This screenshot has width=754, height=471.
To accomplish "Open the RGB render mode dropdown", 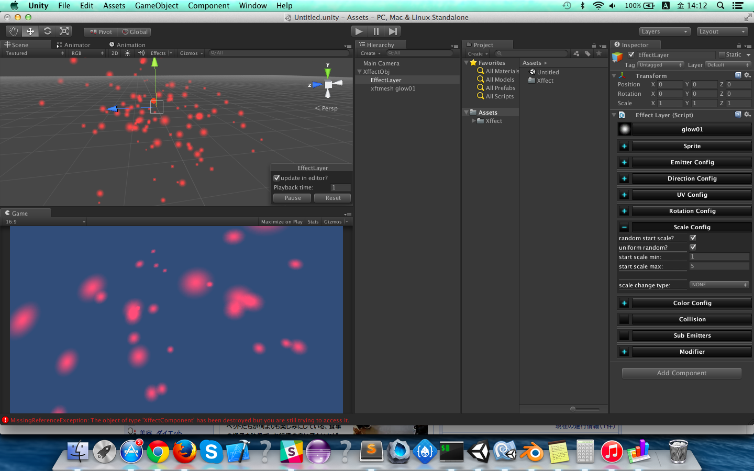I will 87,53.
